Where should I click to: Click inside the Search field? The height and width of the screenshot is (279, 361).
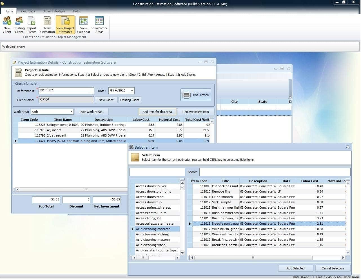tap(275, 172)
